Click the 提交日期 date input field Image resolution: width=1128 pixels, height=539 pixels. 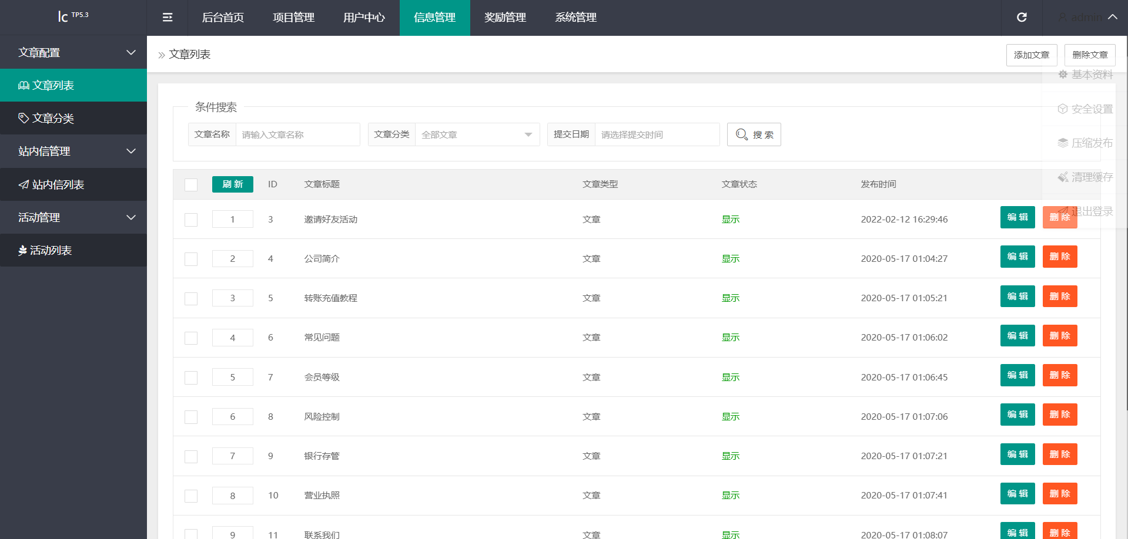tap(657, 134)
